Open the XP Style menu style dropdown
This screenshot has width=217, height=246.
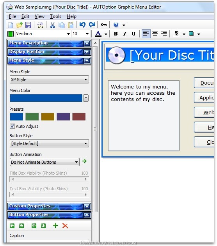pyautogui.click(x=49, y=80)
